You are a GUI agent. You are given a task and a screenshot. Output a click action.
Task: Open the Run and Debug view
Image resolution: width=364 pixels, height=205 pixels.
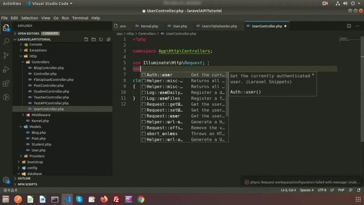(x=6, y=69)
